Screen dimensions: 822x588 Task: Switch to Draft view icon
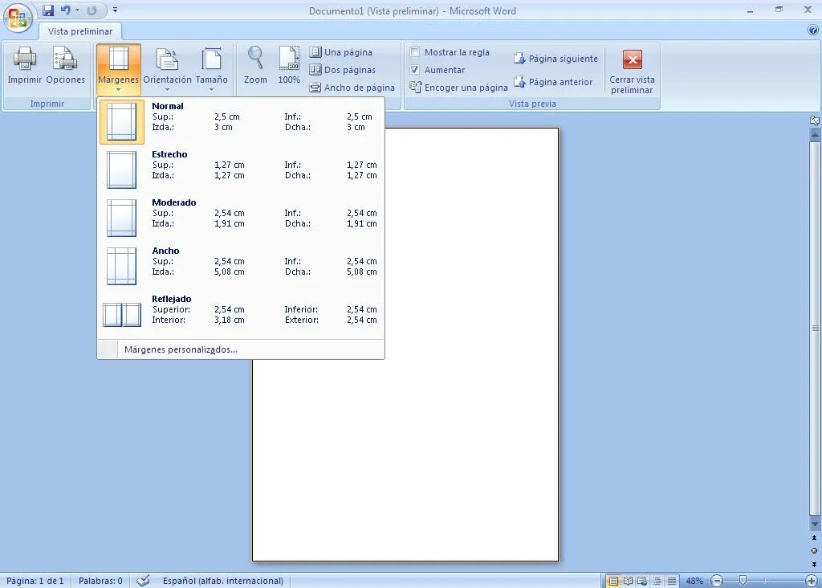pos(672,581)
